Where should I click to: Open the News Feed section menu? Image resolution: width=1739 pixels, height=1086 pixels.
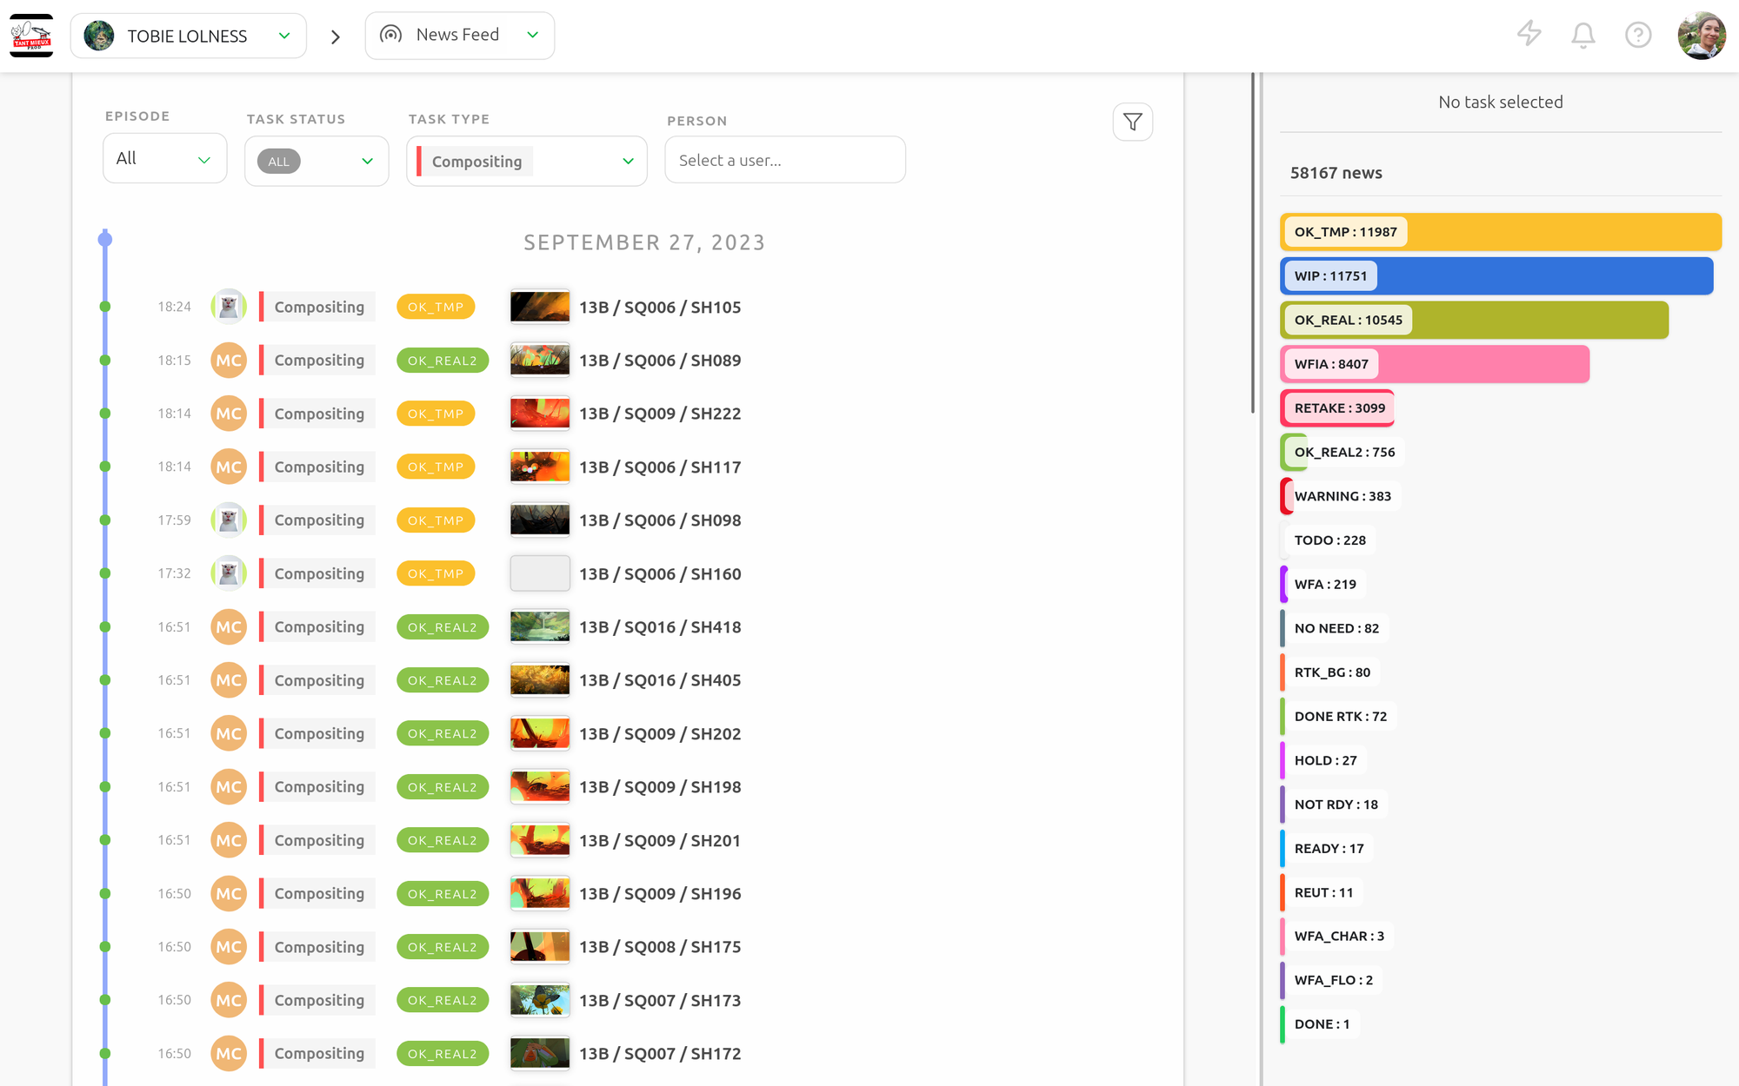coord(459,36)
